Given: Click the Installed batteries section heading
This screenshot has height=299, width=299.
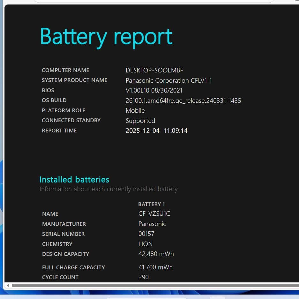Looking at the screenshot, I should (74, 179).
